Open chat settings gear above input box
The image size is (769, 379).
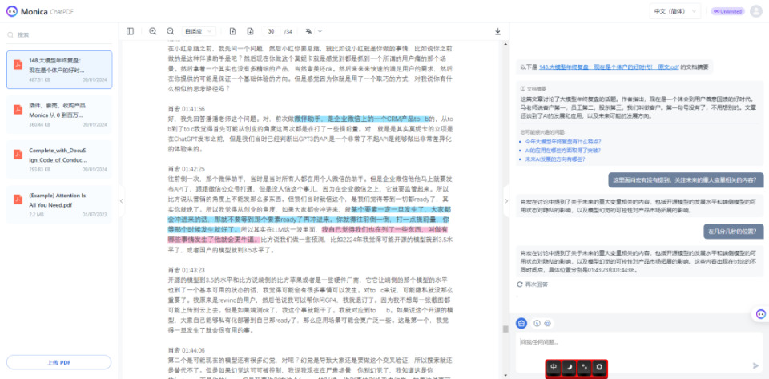point(548,323)
